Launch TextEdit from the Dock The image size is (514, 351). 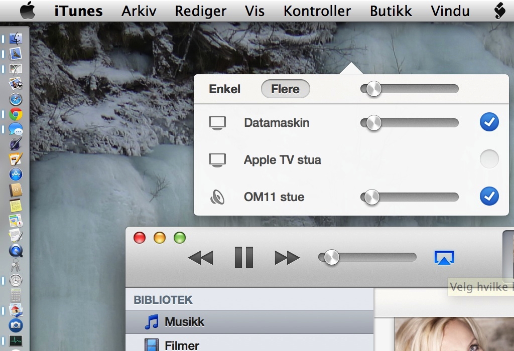(16, 235)
